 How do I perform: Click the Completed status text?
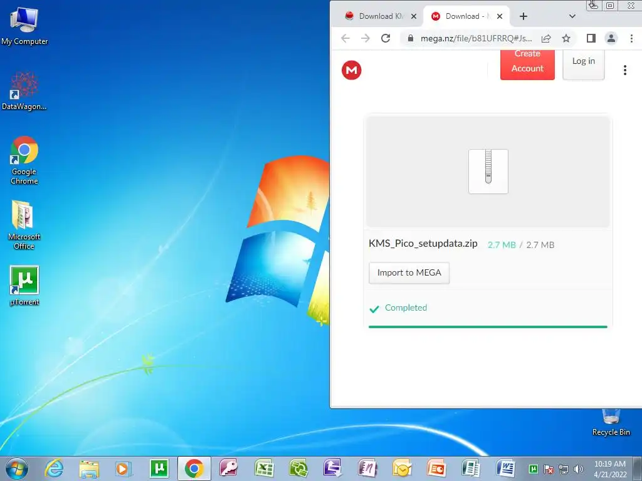click(406, 308)
